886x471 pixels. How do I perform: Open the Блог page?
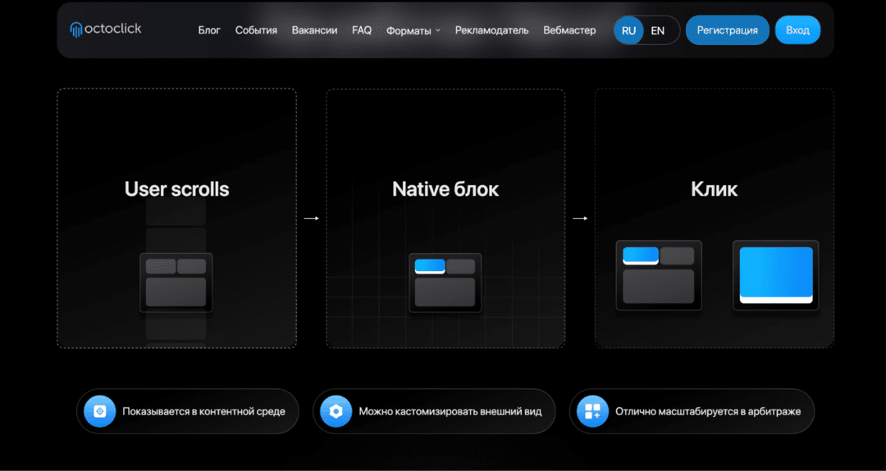coord(209,30)
